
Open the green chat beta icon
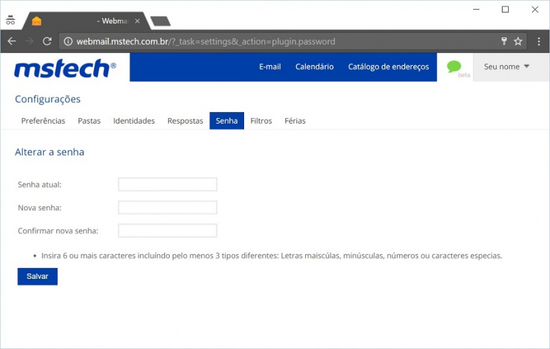tap(454, 66)
